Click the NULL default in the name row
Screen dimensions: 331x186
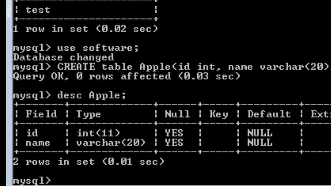point(260,143)
